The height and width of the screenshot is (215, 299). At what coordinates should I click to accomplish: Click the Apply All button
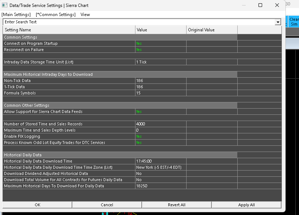click(246, 205)
